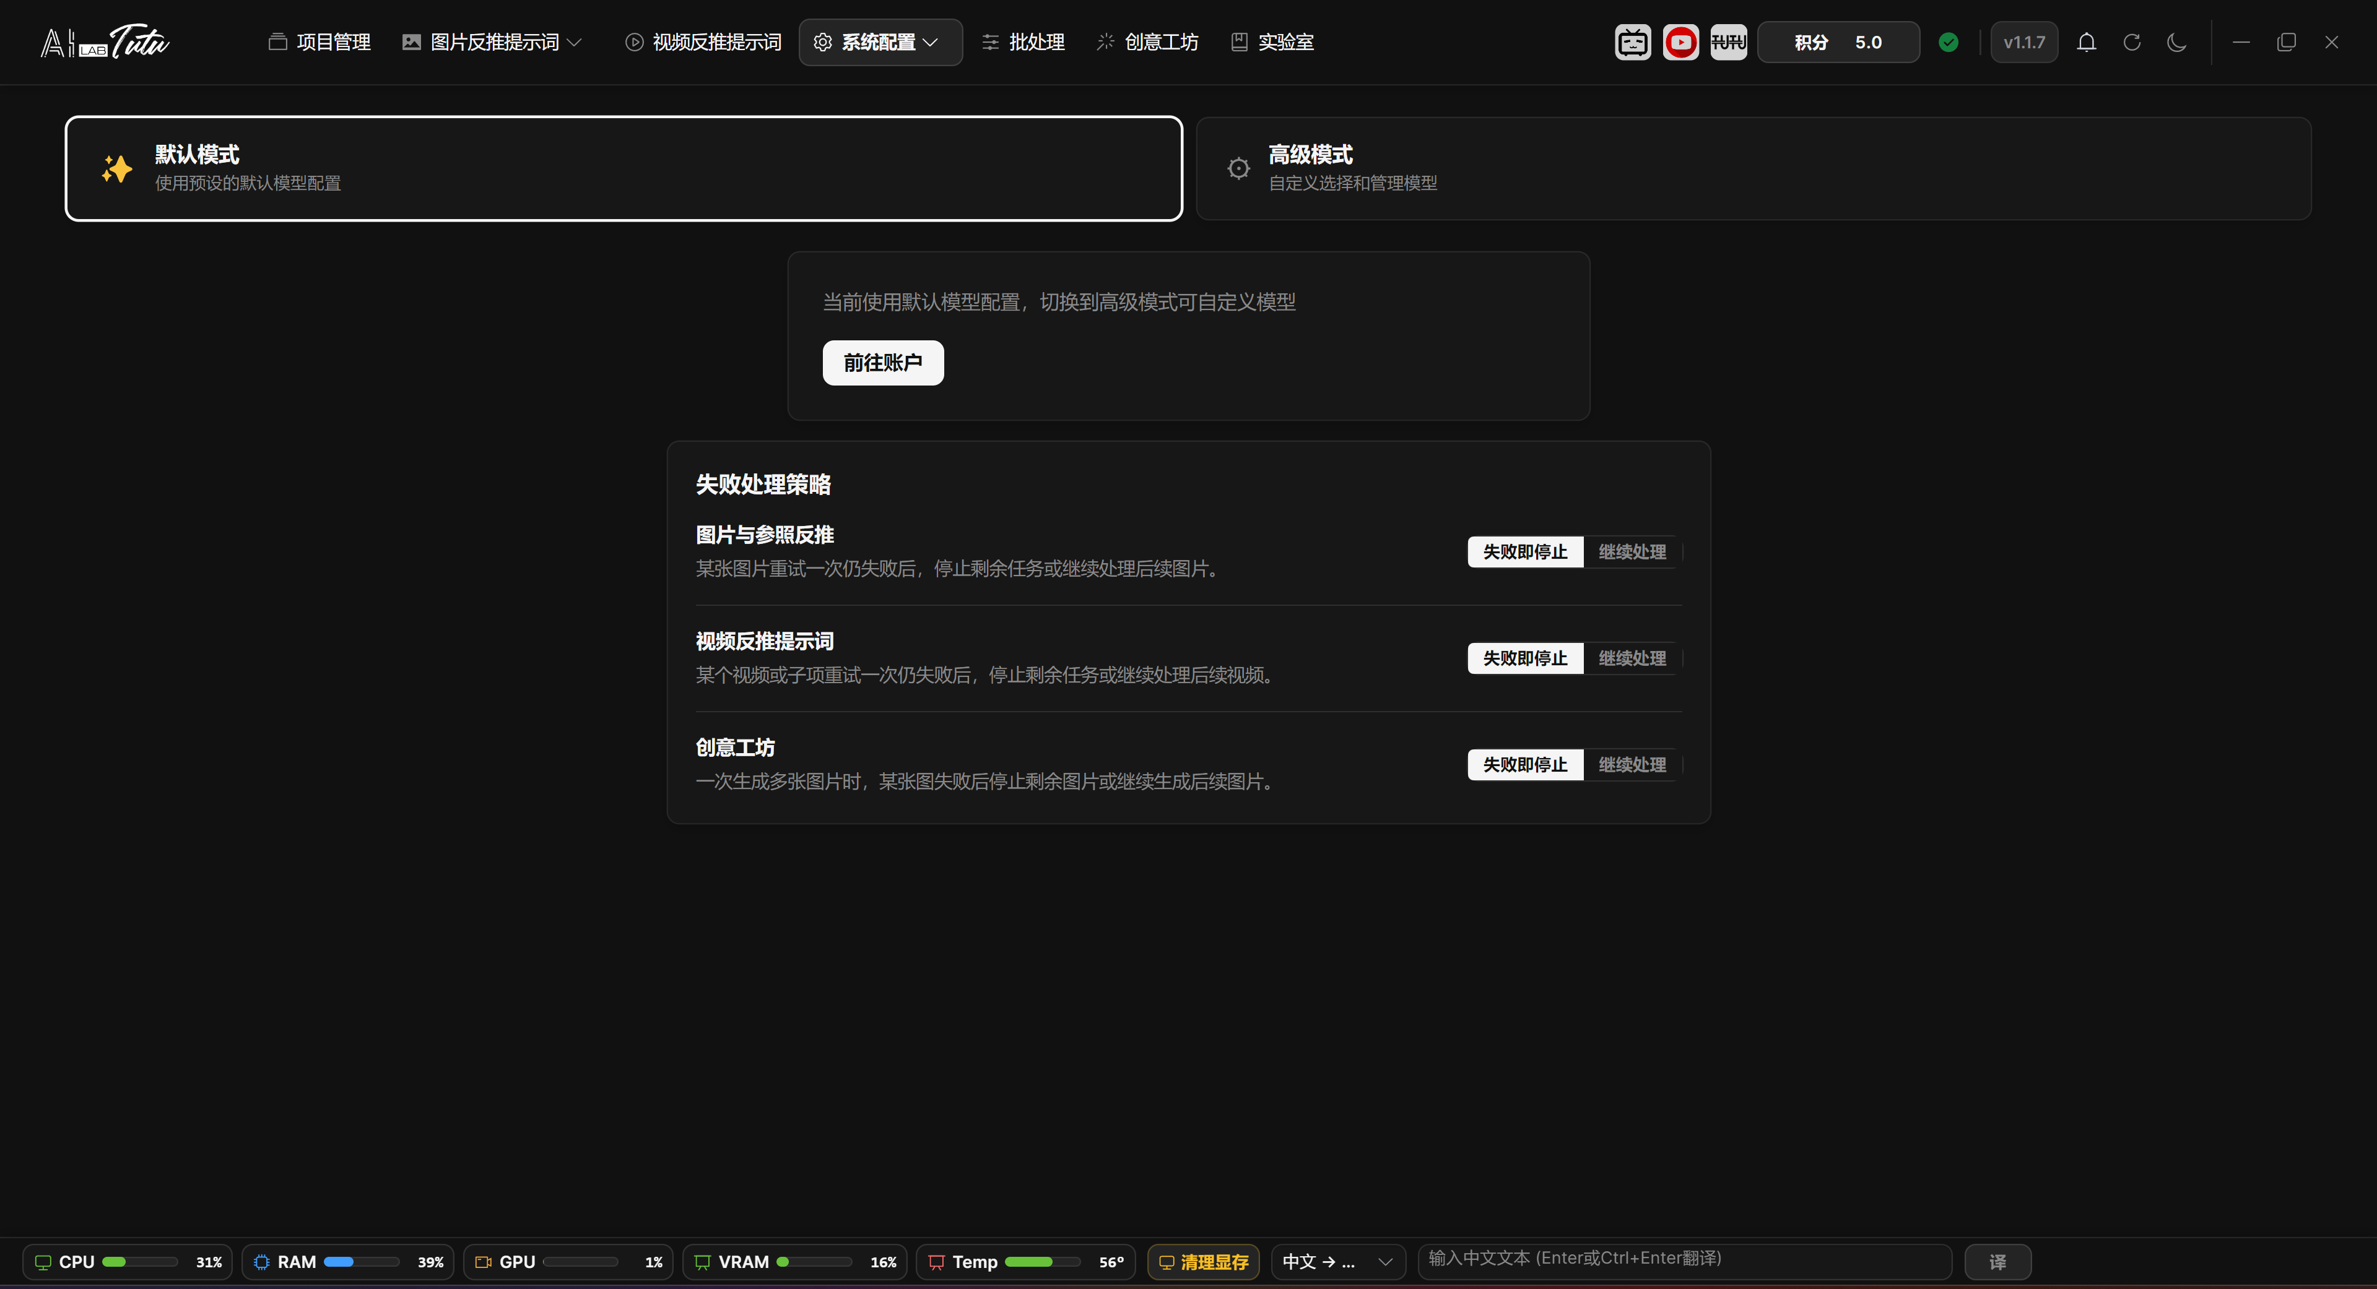Click the 前往账户 button
This screenshot has width=2377, height=1289.
coord(883,363)
